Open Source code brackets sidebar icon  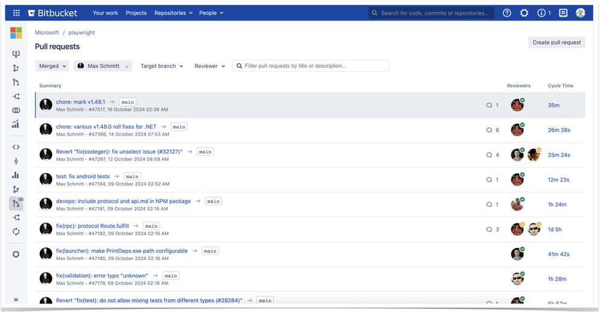pyautogui.click(x=16, y=147)
